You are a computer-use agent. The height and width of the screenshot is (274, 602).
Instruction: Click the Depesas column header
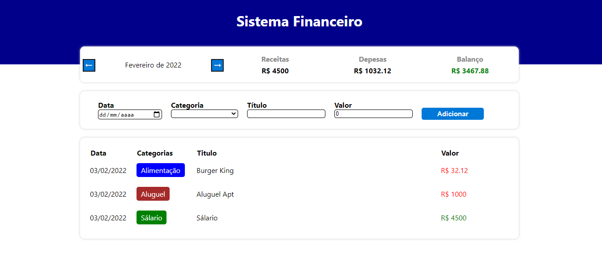[x=372, y=59]
